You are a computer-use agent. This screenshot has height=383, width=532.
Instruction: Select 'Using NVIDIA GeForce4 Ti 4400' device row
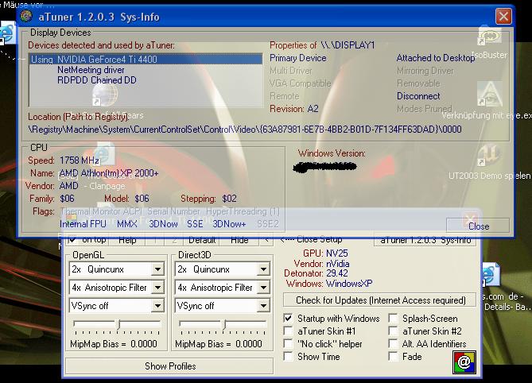point(146,60)
